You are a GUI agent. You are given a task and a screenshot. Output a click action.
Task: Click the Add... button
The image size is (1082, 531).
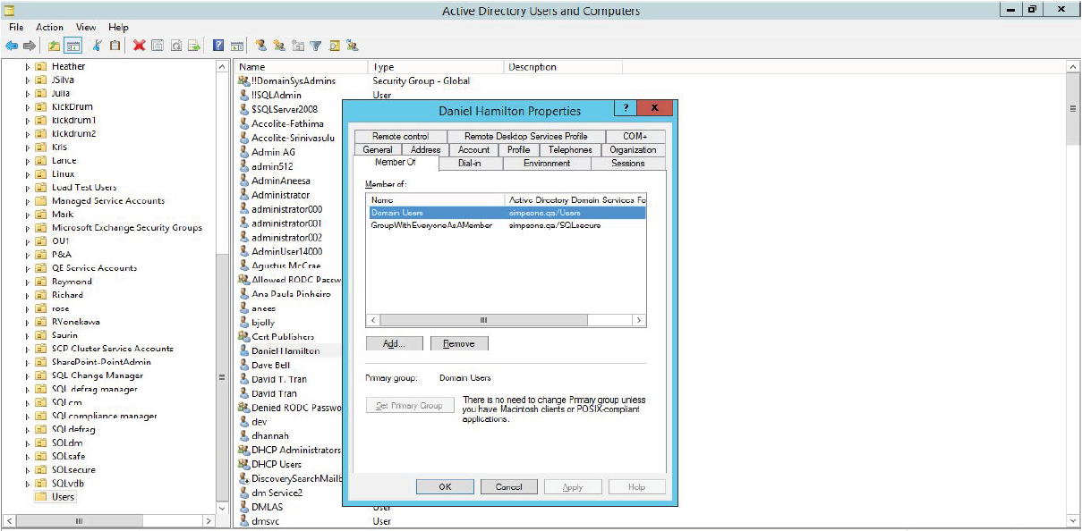(394, 343)
